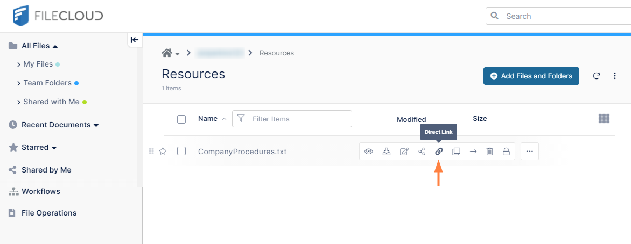This screenshot has width=631, height=244.
Task: Star the CompanyProcedures.txt file
Action: (x=163, y=152)
